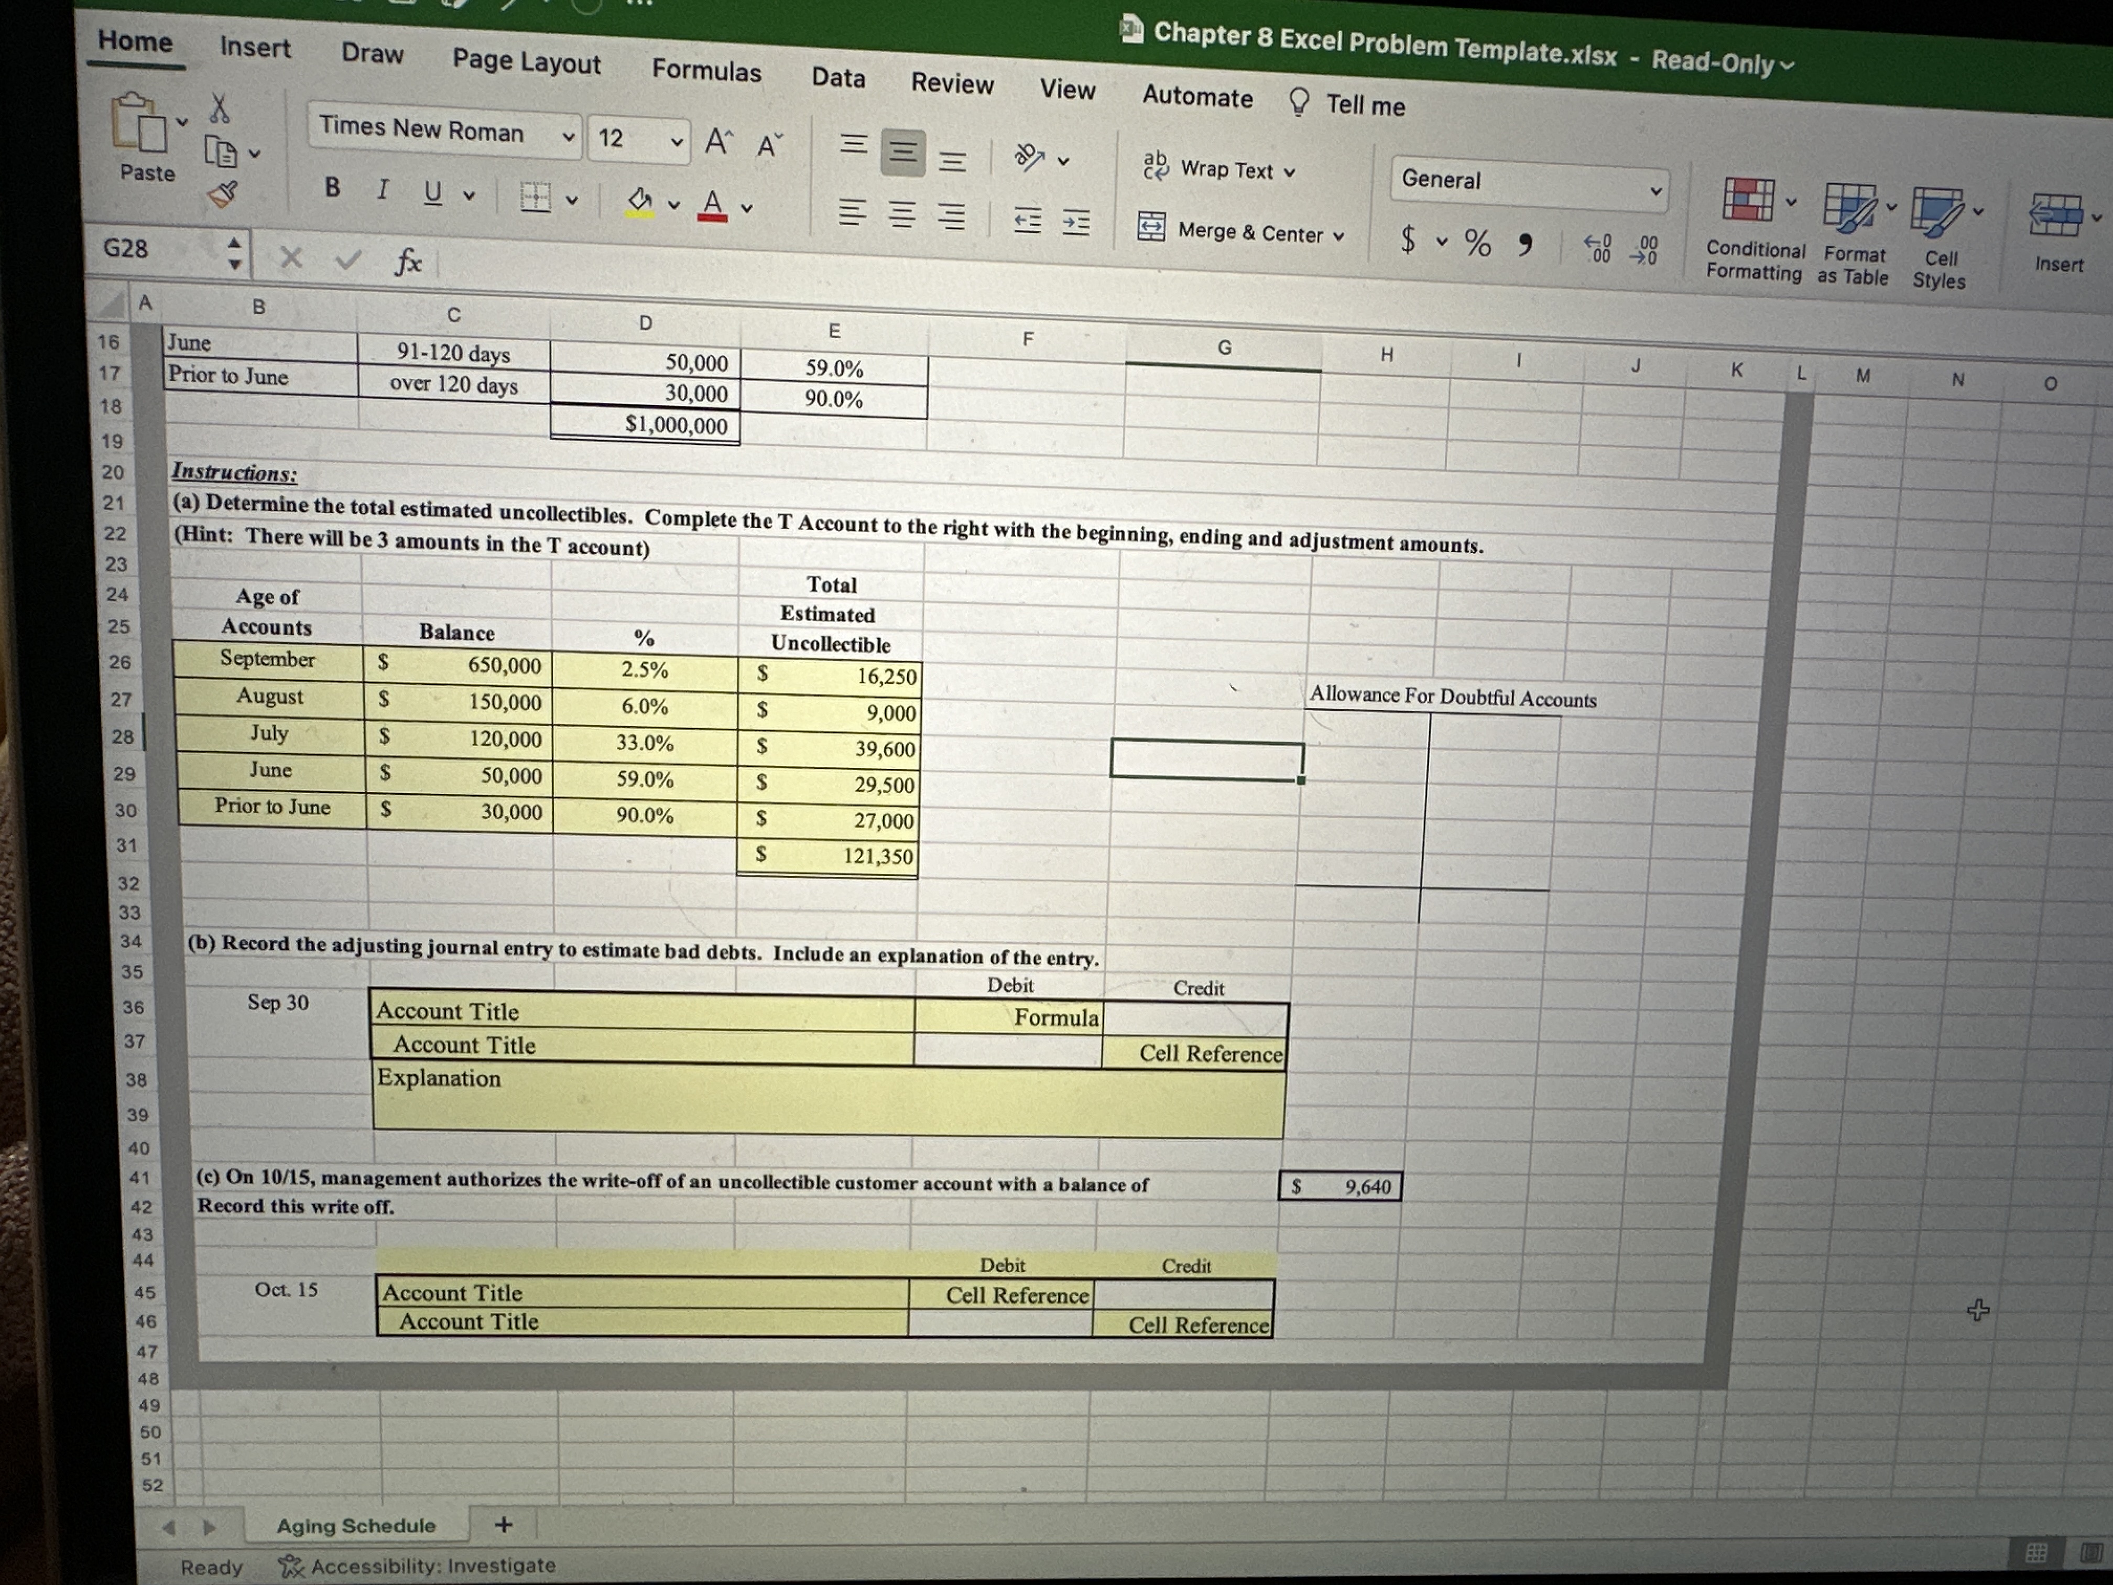Expand the General number format dropdown
Screen dimensions: 2113x1585
tap(1655, 191)
